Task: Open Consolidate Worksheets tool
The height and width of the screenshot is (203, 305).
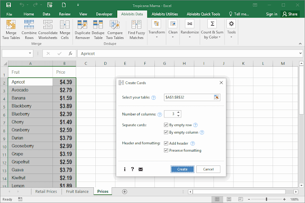Action: click(x=48, y=29)
